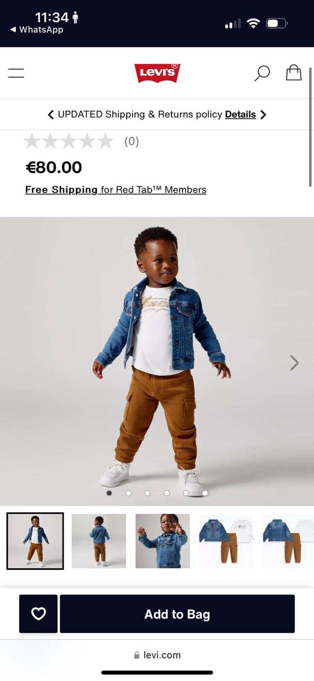Viewport: 314px width, 681px height.
Task: Select fourth carousel dot indicator
Action: (x=167, y=493)
